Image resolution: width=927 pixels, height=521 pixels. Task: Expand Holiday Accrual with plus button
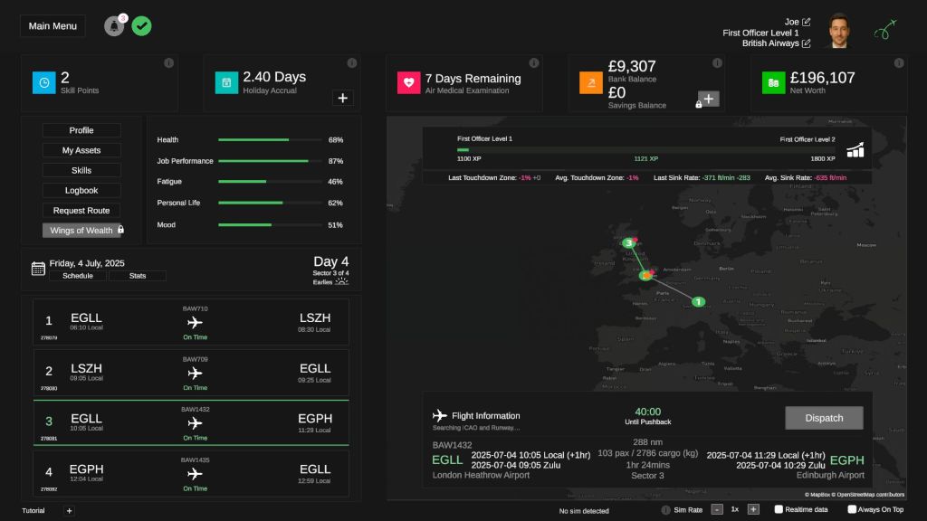point(343,98)
